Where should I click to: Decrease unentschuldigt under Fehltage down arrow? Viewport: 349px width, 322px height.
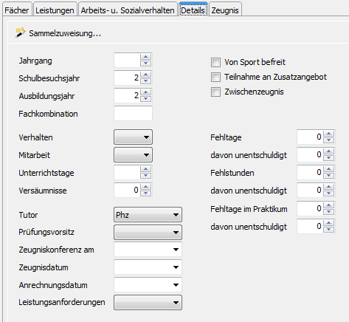(x=328, y=158)
